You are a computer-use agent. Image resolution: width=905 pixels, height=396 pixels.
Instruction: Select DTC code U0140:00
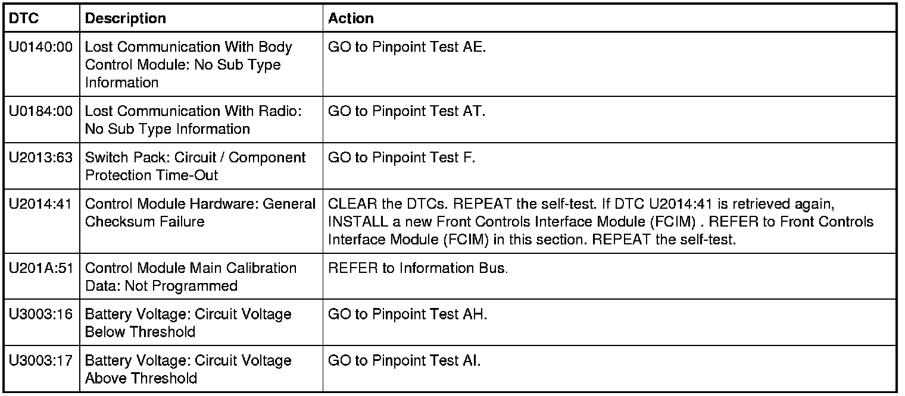(x=41, y=47)
